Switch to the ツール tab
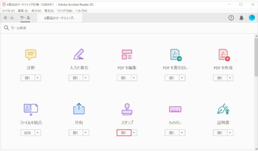258x151 pixels. pyautogui.click(x=25, y=18)
